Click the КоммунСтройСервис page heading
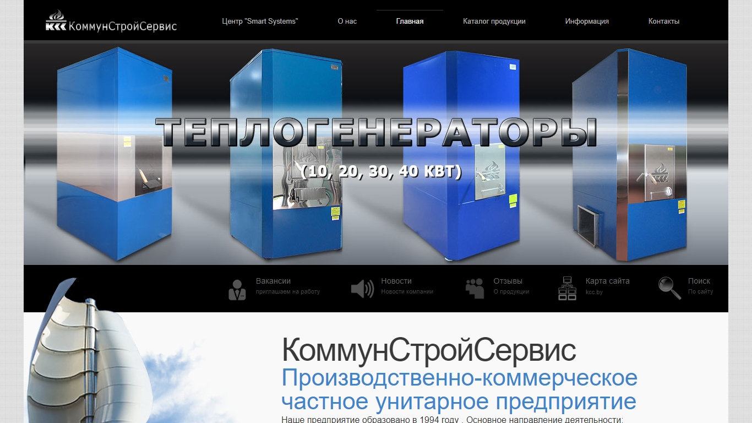The height and width of the screenshot is (423, 752). (429, 350)
